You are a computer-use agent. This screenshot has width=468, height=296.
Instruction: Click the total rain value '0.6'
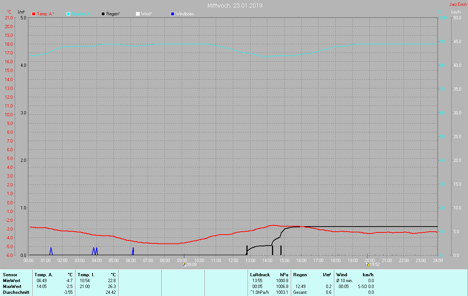coord(329,292)
